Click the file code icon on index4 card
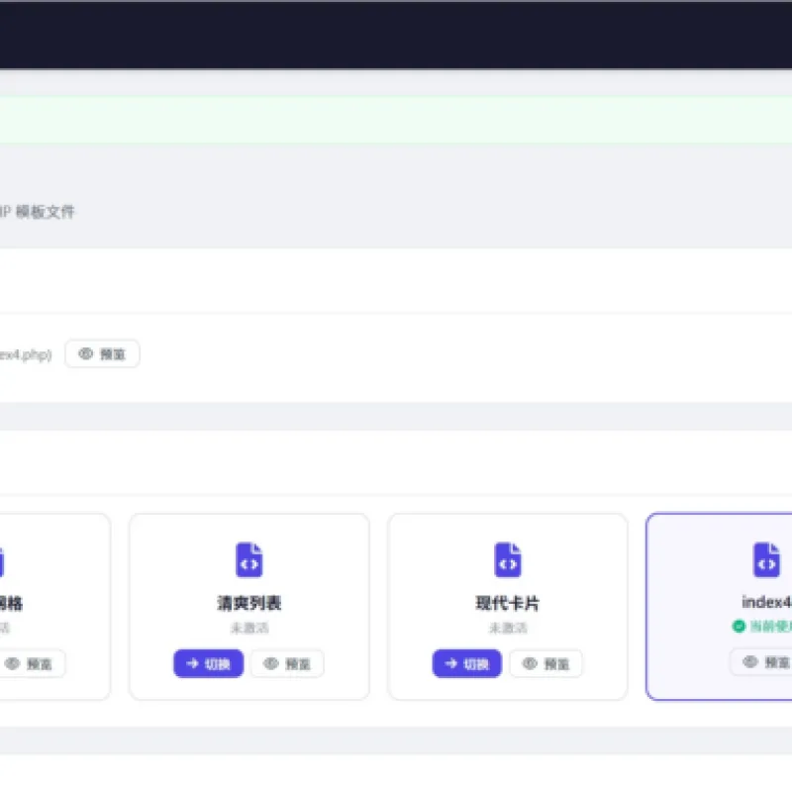Screen dimensions: 792x792 click(x=766, y=559)
